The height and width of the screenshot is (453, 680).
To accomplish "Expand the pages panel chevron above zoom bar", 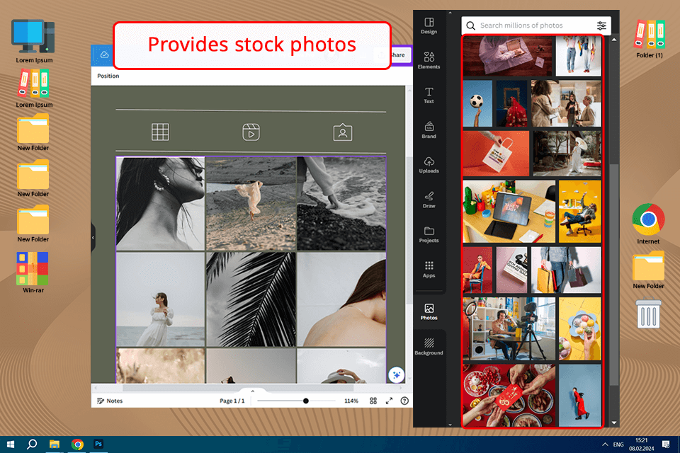I will pos(252,391).
